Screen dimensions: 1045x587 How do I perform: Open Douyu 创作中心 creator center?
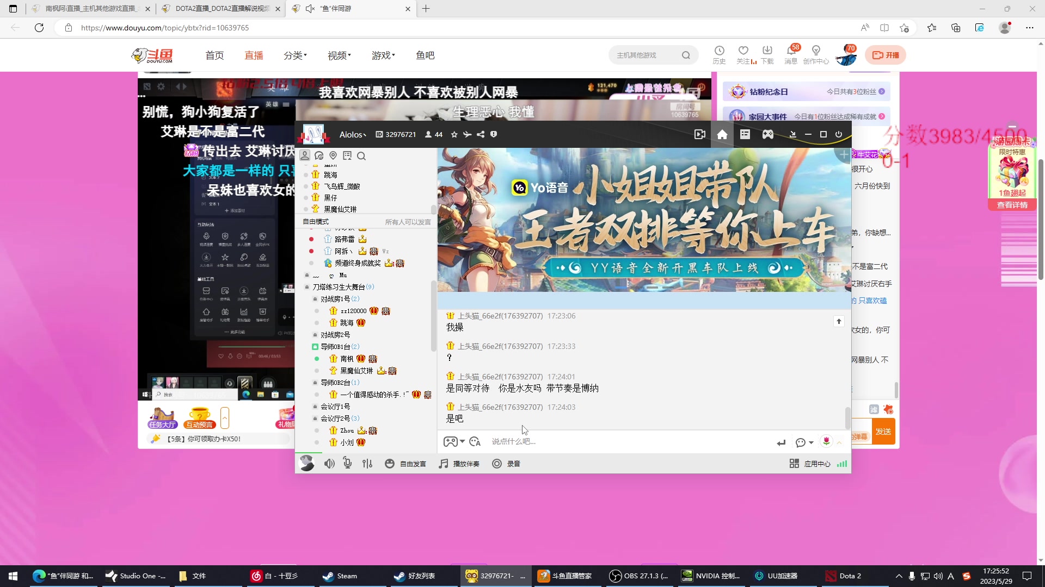click(816, 54)
